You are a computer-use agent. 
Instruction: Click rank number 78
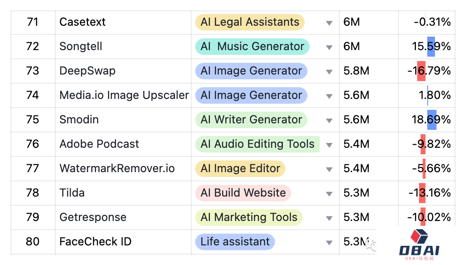click(x=33, y=193)
